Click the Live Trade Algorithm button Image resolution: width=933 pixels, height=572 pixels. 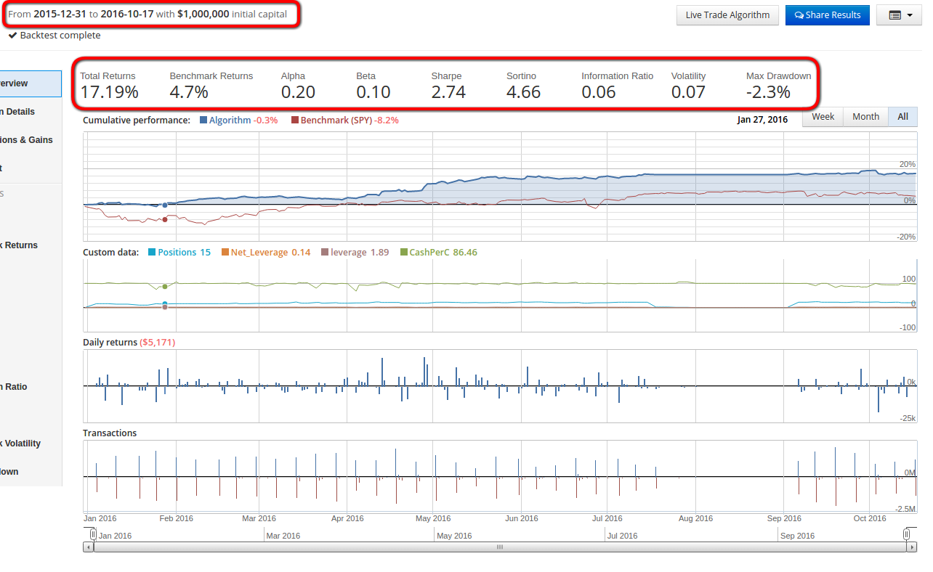[727, 15]
